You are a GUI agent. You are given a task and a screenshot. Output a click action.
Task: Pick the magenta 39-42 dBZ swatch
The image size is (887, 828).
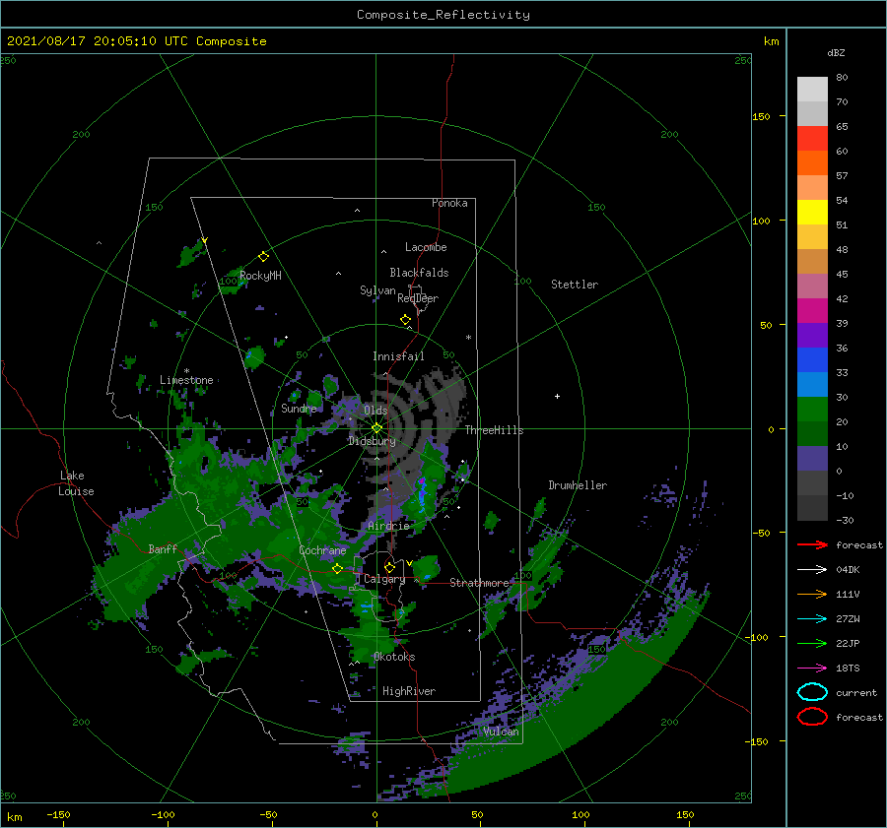coord(812,310)
